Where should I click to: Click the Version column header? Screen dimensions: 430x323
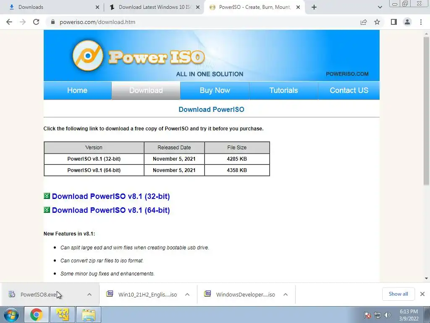pyautogui.click(x=94, y=148)
